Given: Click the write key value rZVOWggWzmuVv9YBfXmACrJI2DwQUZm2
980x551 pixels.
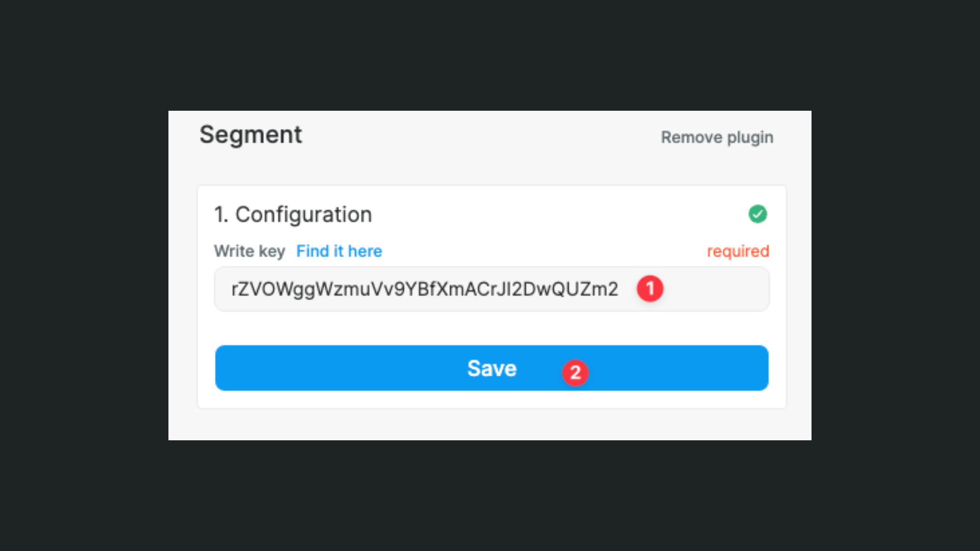Looking at the screenshot, I should click(x=424, y=289).
